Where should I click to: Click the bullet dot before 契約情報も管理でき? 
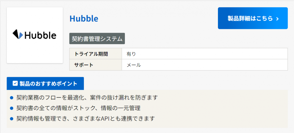tap(12, 118)
